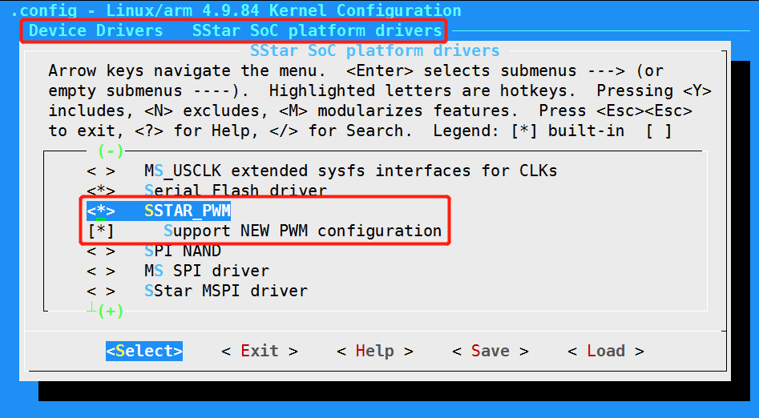
Task: Disable Support NEW PWM configuration checkbox
Action: point(101,231)
